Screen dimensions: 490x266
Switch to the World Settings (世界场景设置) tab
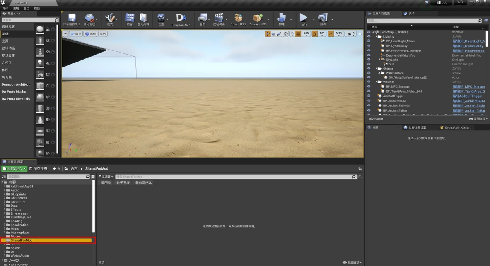(417, 127)
